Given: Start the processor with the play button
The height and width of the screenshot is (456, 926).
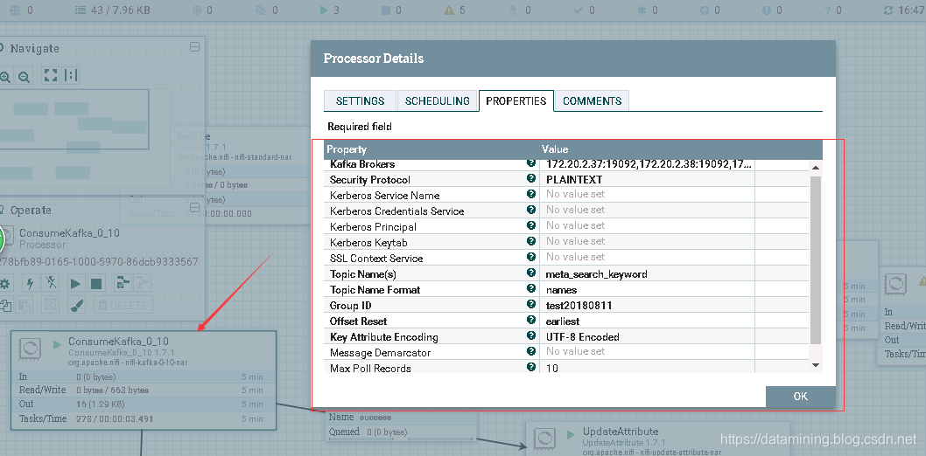Looking at the screenshot, I should [x=75, y=283].
